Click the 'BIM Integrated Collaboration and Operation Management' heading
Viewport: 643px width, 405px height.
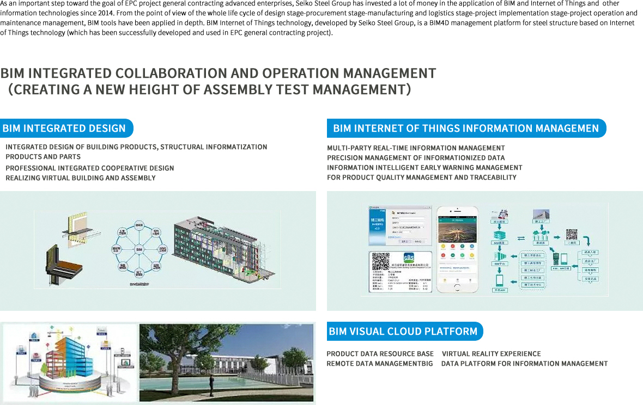pos(218,73)
